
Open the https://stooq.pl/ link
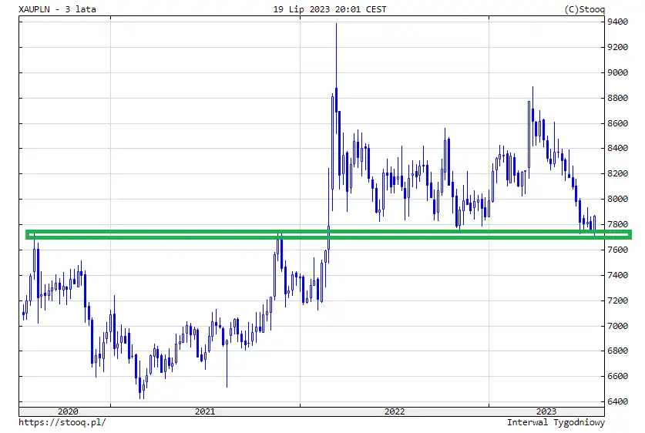tap(62, 422)
